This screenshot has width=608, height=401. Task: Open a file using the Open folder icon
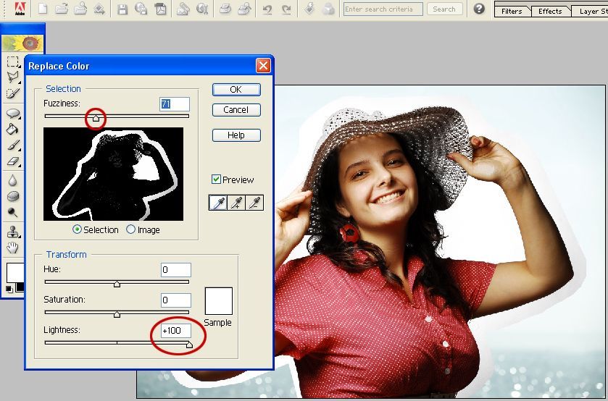(x=62, y=9)
